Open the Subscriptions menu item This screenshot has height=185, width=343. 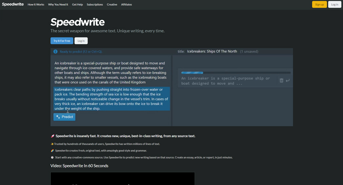click(x=95, y=5)
